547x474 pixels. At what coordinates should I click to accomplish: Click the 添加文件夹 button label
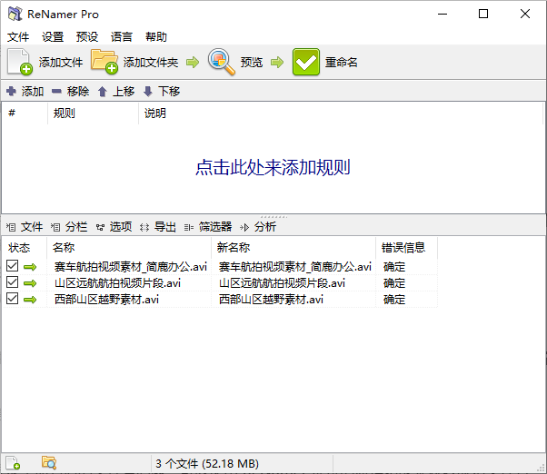coord(151,63)
